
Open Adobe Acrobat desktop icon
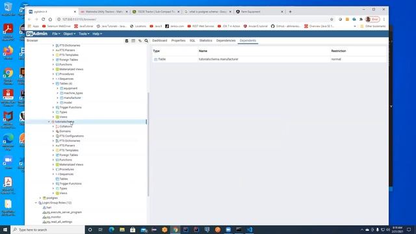point(8,31)
